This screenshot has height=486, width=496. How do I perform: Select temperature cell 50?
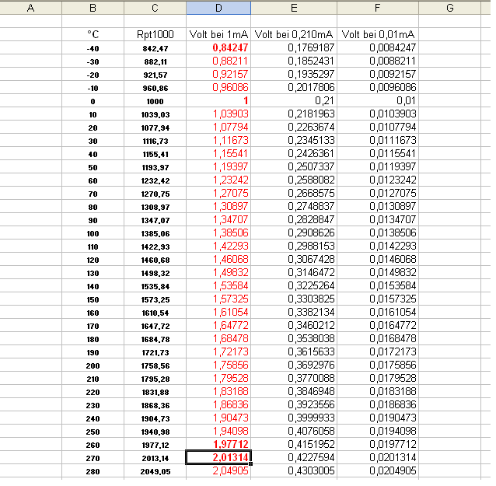[x=93, y=167]
